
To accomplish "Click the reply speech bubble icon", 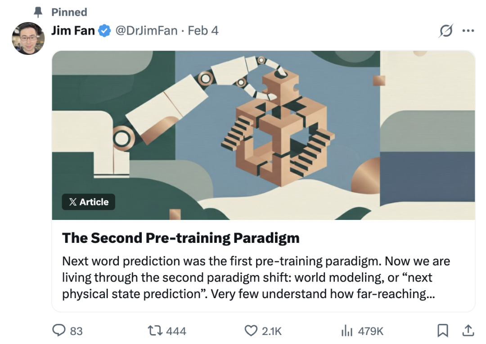I will click(x=59, y=331).
